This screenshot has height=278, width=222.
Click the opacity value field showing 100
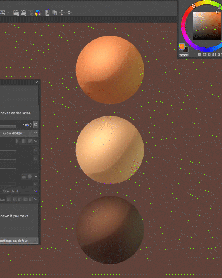tap(26, 125)
